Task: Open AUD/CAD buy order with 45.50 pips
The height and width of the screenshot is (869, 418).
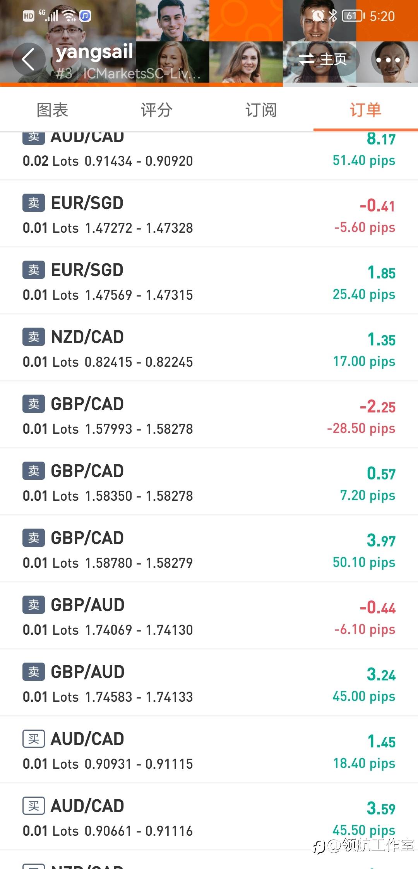Action: (209, 817)
